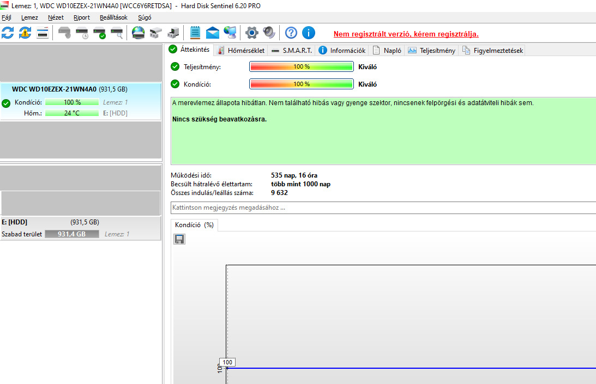Click the 100 data label on chart

point(227,362)
